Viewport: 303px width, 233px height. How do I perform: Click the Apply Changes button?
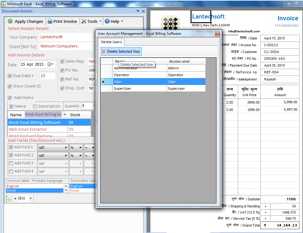tap(26, 21)
